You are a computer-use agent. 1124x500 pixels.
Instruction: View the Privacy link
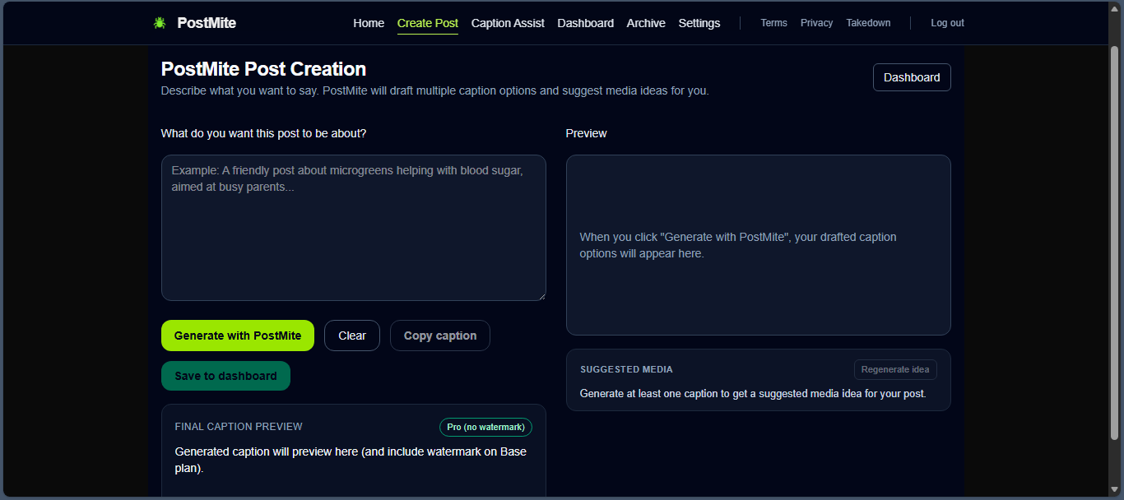[x=816, y=23]
